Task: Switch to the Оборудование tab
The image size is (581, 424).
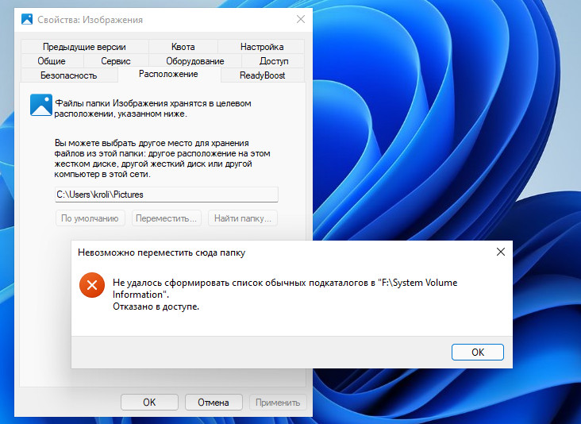Action: pos(195,61)
